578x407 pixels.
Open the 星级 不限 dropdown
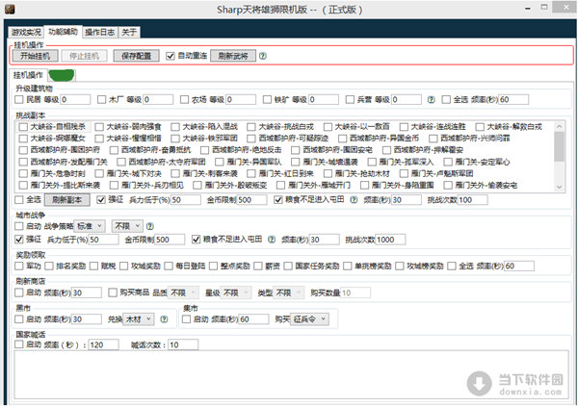pyautogui.click(x=236, y=293)
